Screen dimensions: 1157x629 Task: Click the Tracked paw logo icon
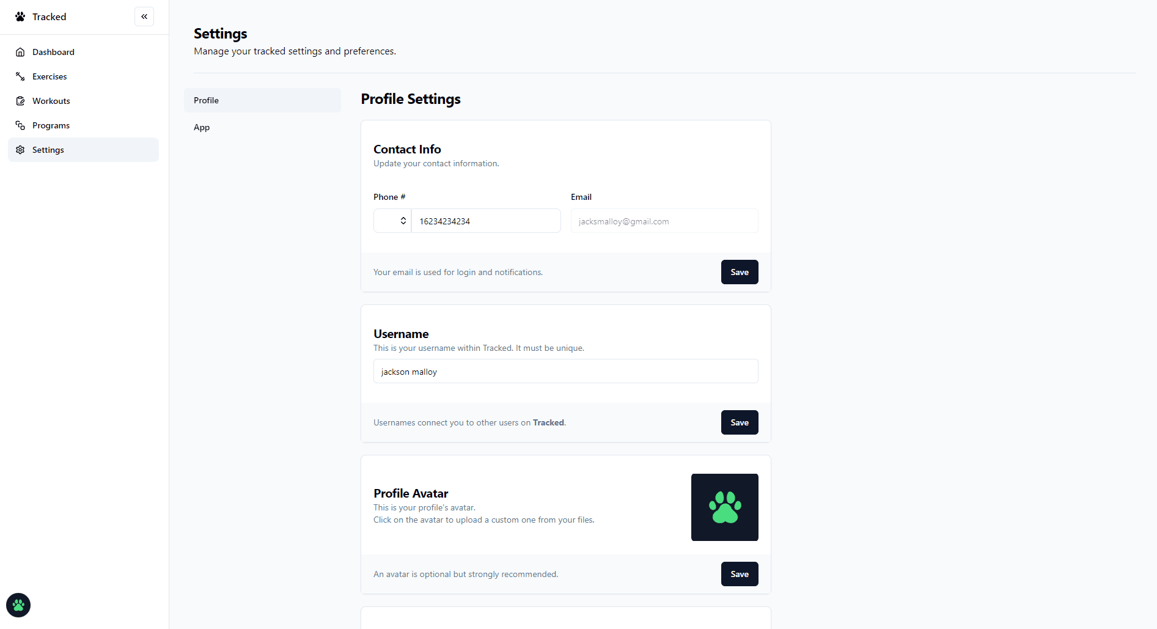[20, 17]
